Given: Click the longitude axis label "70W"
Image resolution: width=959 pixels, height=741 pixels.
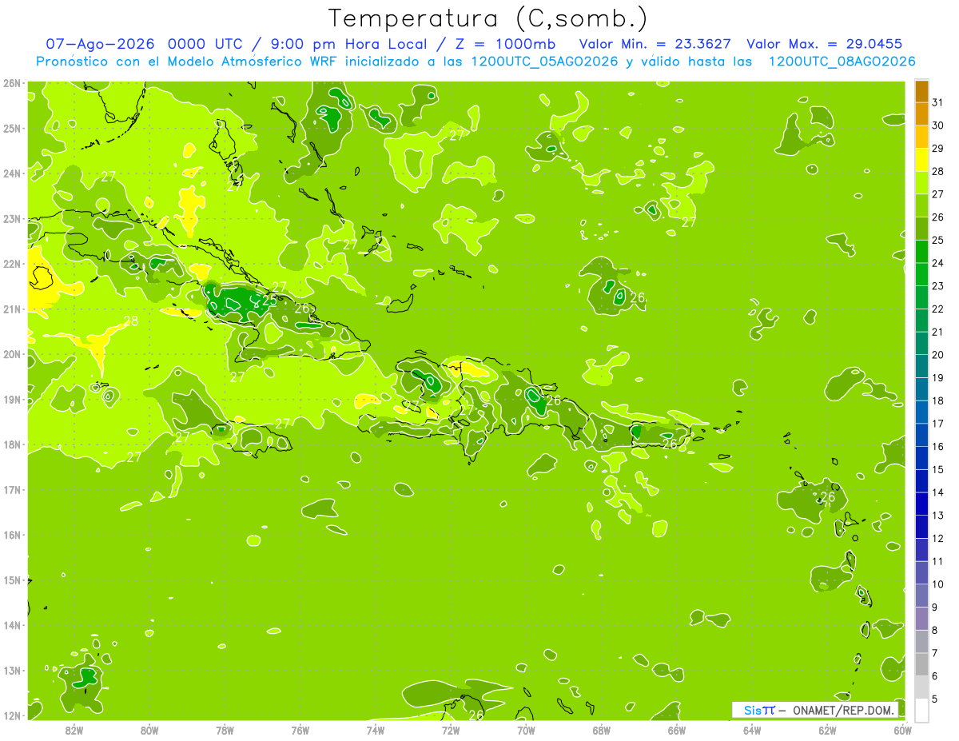Looking at the screenshot, I should tap(526, 730).
